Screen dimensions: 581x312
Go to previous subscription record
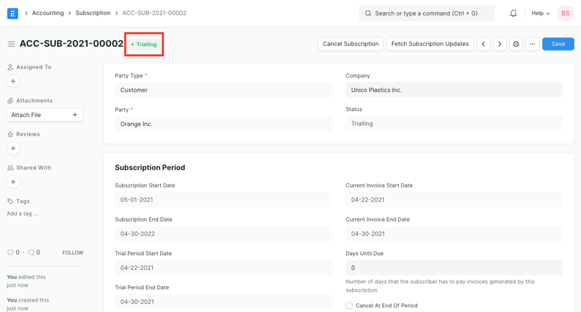484,44
